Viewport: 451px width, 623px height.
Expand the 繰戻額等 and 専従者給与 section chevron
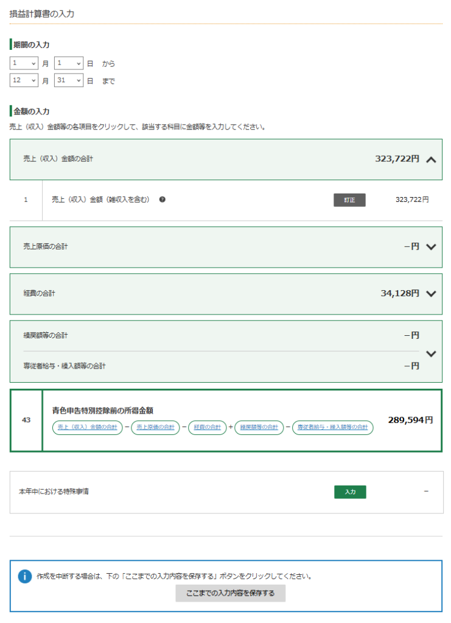tap(432, 353)
